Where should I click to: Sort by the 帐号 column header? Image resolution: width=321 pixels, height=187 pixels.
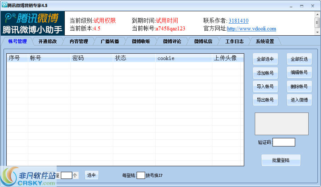point(49,58)
